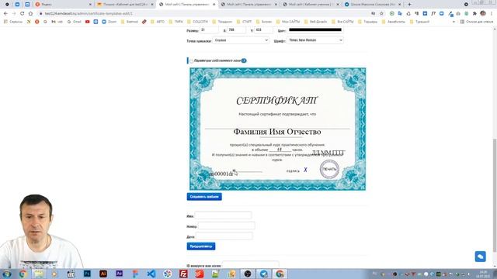Click the blue save template button
The image size is (497, 279).
(x=204, y=196)
